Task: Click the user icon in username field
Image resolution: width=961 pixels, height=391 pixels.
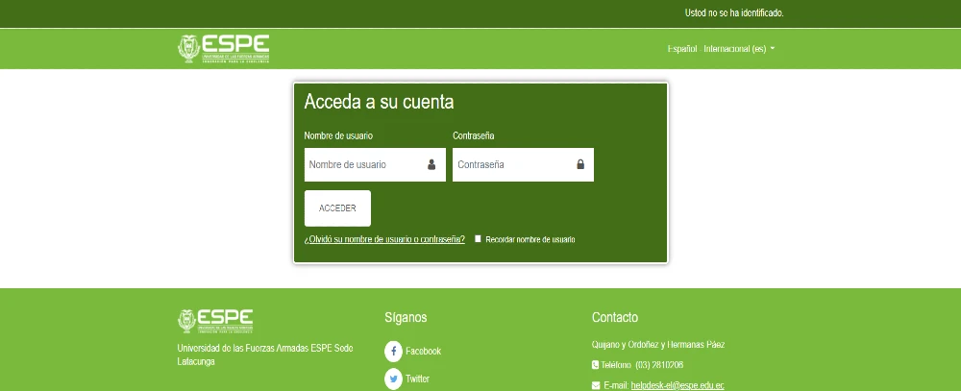Action: tap(431, 164)
